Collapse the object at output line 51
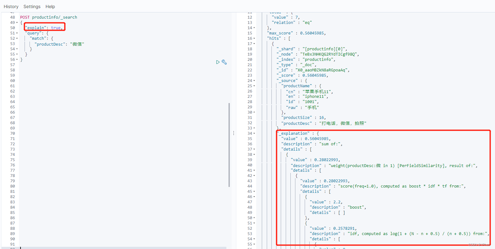The width and height of the screenshot is (495, 249). point(254,223)
